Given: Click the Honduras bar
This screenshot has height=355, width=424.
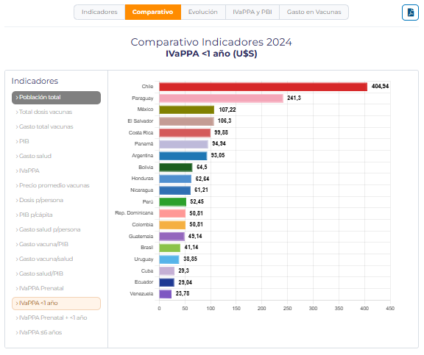Looking at the screenshot, I should 175,179.
